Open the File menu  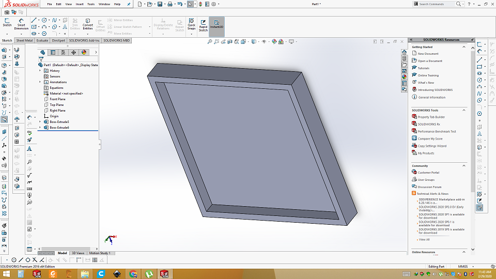point(50,4)
